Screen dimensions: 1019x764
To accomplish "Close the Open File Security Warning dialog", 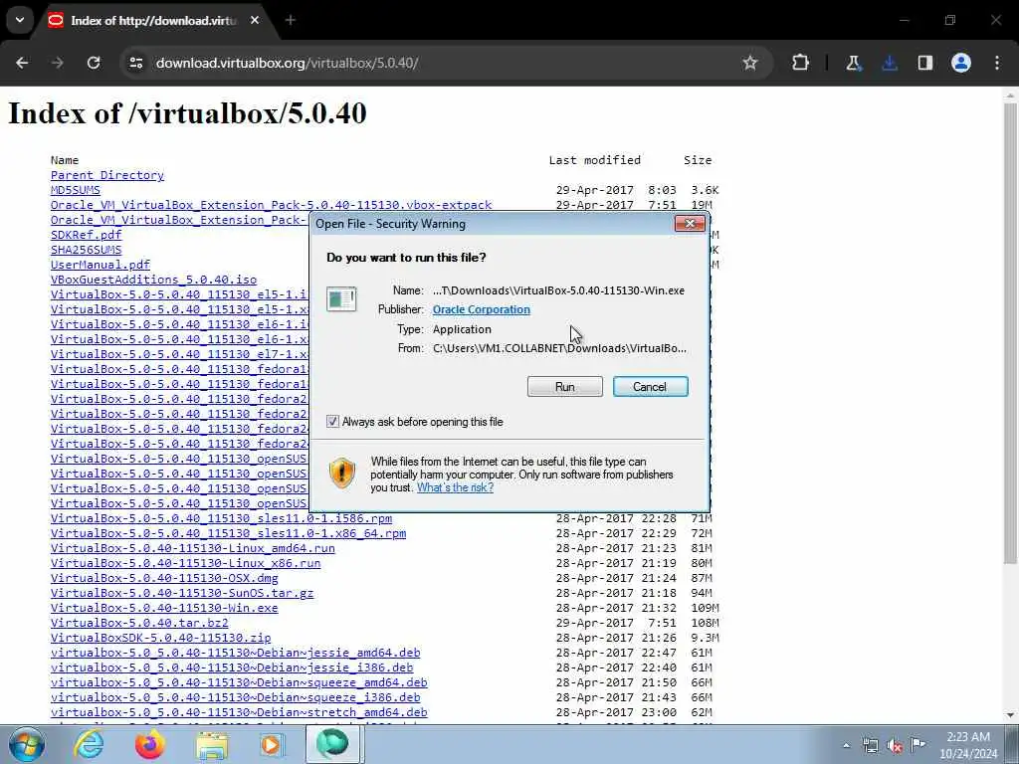I will coord(690,224).
